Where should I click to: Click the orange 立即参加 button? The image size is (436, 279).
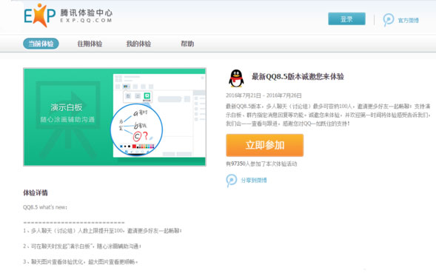click(265, 145)
